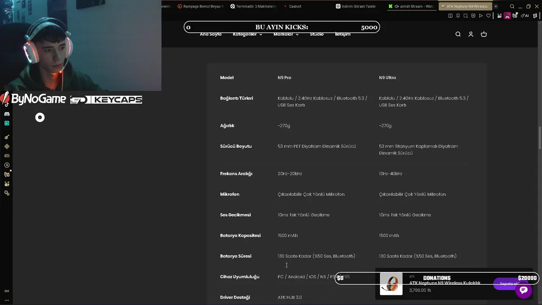Open the teal sidebar app icon below Discord
Viewport: 542px width, 305px height.
click(x=7, y=123)
